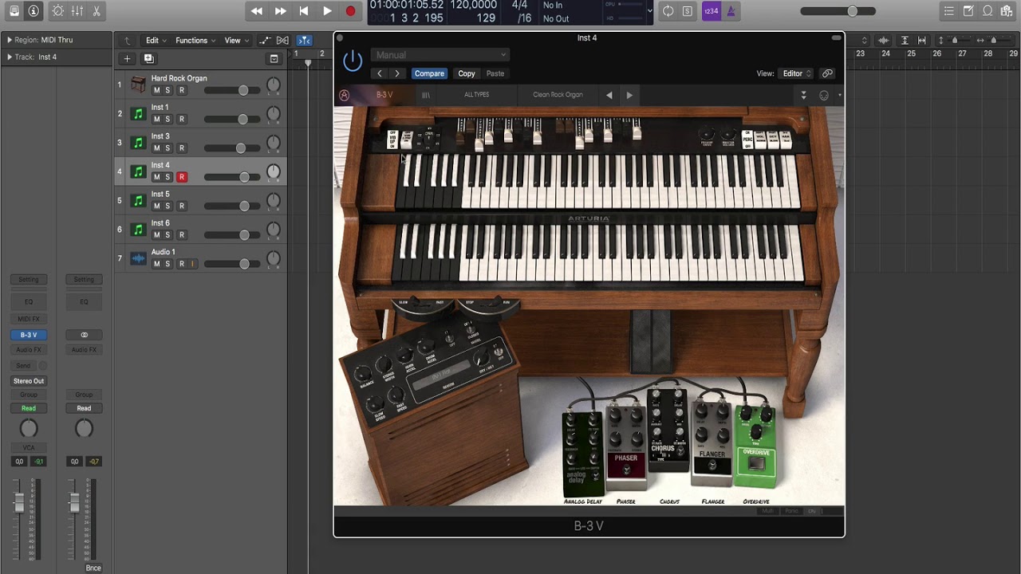Open the Edit menu in tracks area

156,41
